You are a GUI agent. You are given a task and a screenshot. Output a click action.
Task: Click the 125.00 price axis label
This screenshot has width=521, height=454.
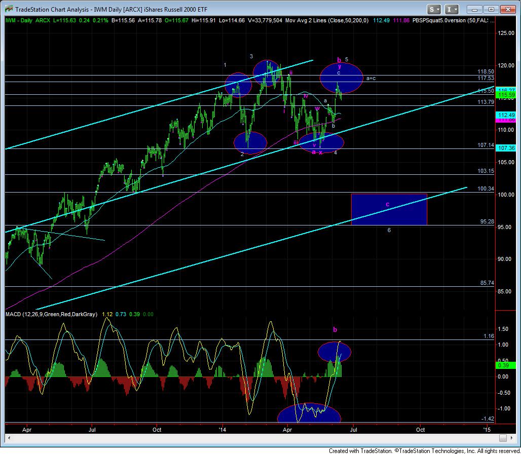(506, 33)
